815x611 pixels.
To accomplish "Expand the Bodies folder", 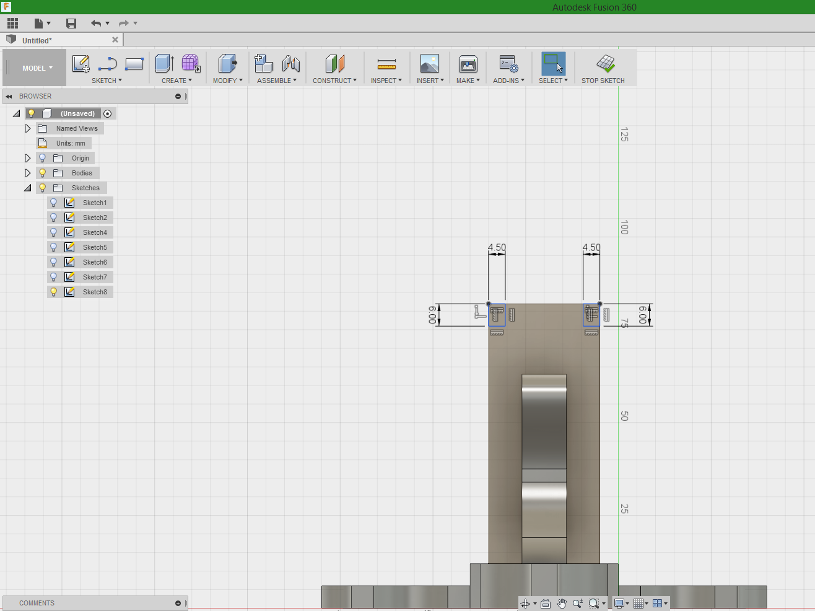I will pos(27,173).
